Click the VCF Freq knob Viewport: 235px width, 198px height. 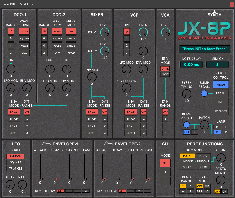coord(143,32)
